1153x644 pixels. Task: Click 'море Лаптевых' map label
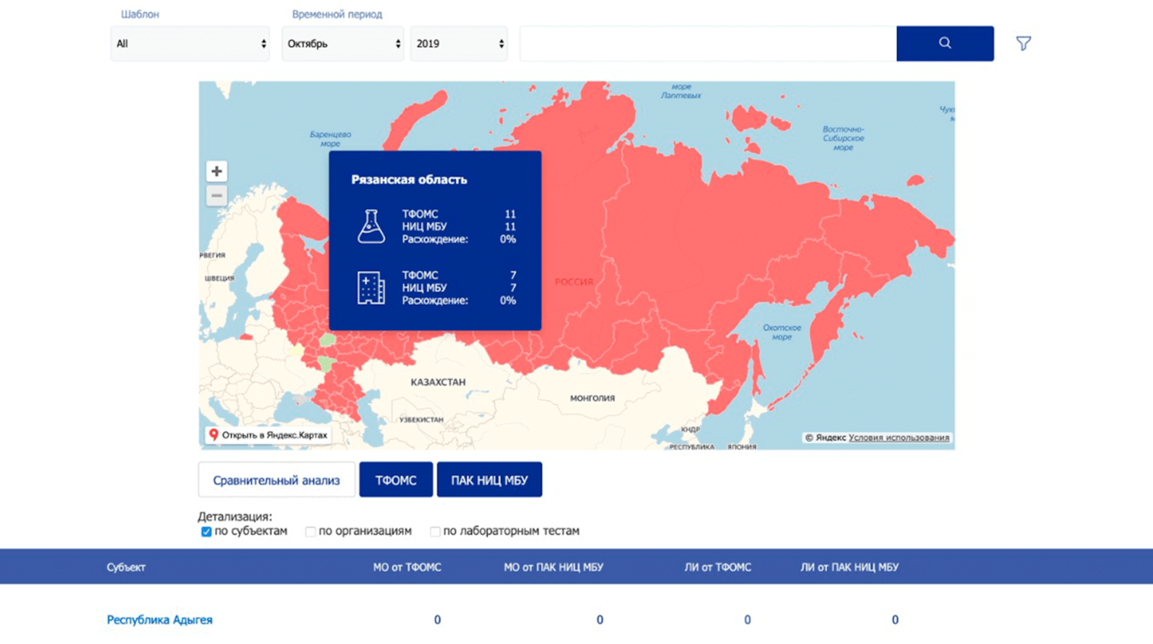681,91
